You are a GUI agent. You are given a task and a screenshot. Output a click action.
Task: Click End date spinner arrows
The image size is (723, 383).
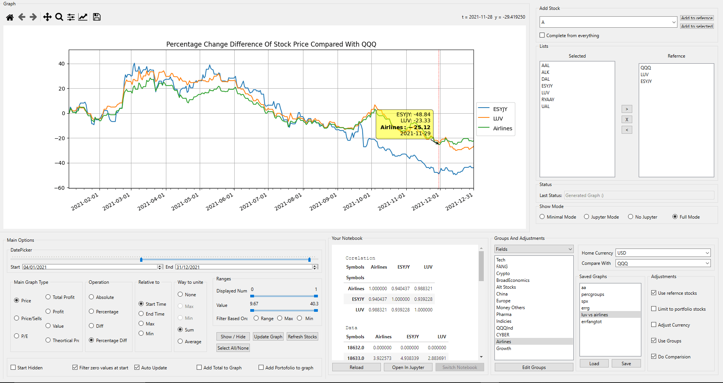(x=315, y=267)
